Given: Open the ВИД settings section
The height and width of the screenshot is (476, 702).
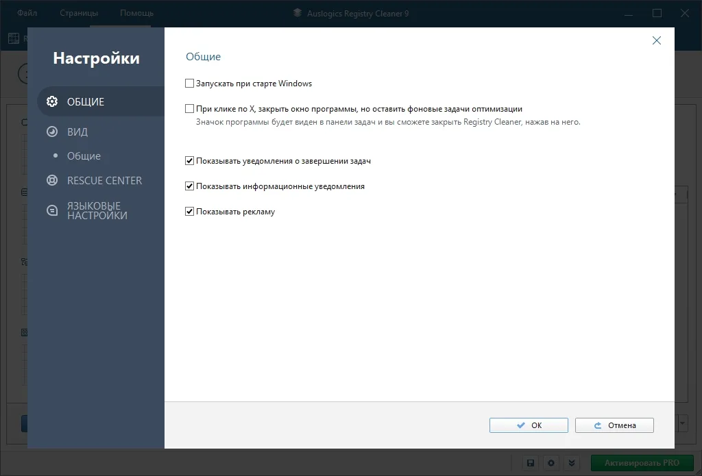Looking at the screenshot, I should pyautogui.click(x=77, y=131).
